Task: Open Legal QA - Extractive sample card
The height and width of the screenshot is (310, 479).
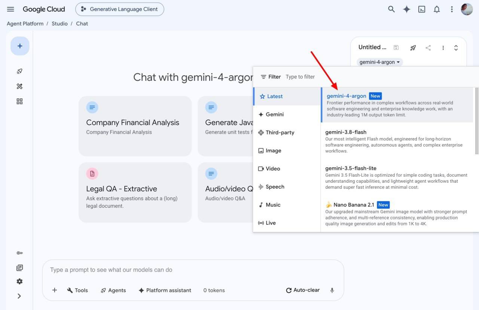Action: pyautogui.click(x=135, y=192)
